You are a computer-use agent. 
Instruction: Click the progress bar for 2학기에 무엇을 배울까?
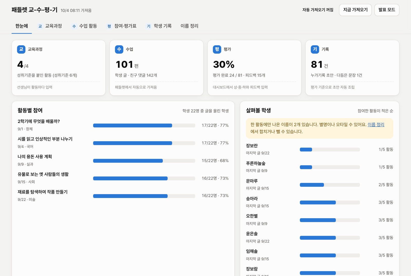[x=144, y=126]
